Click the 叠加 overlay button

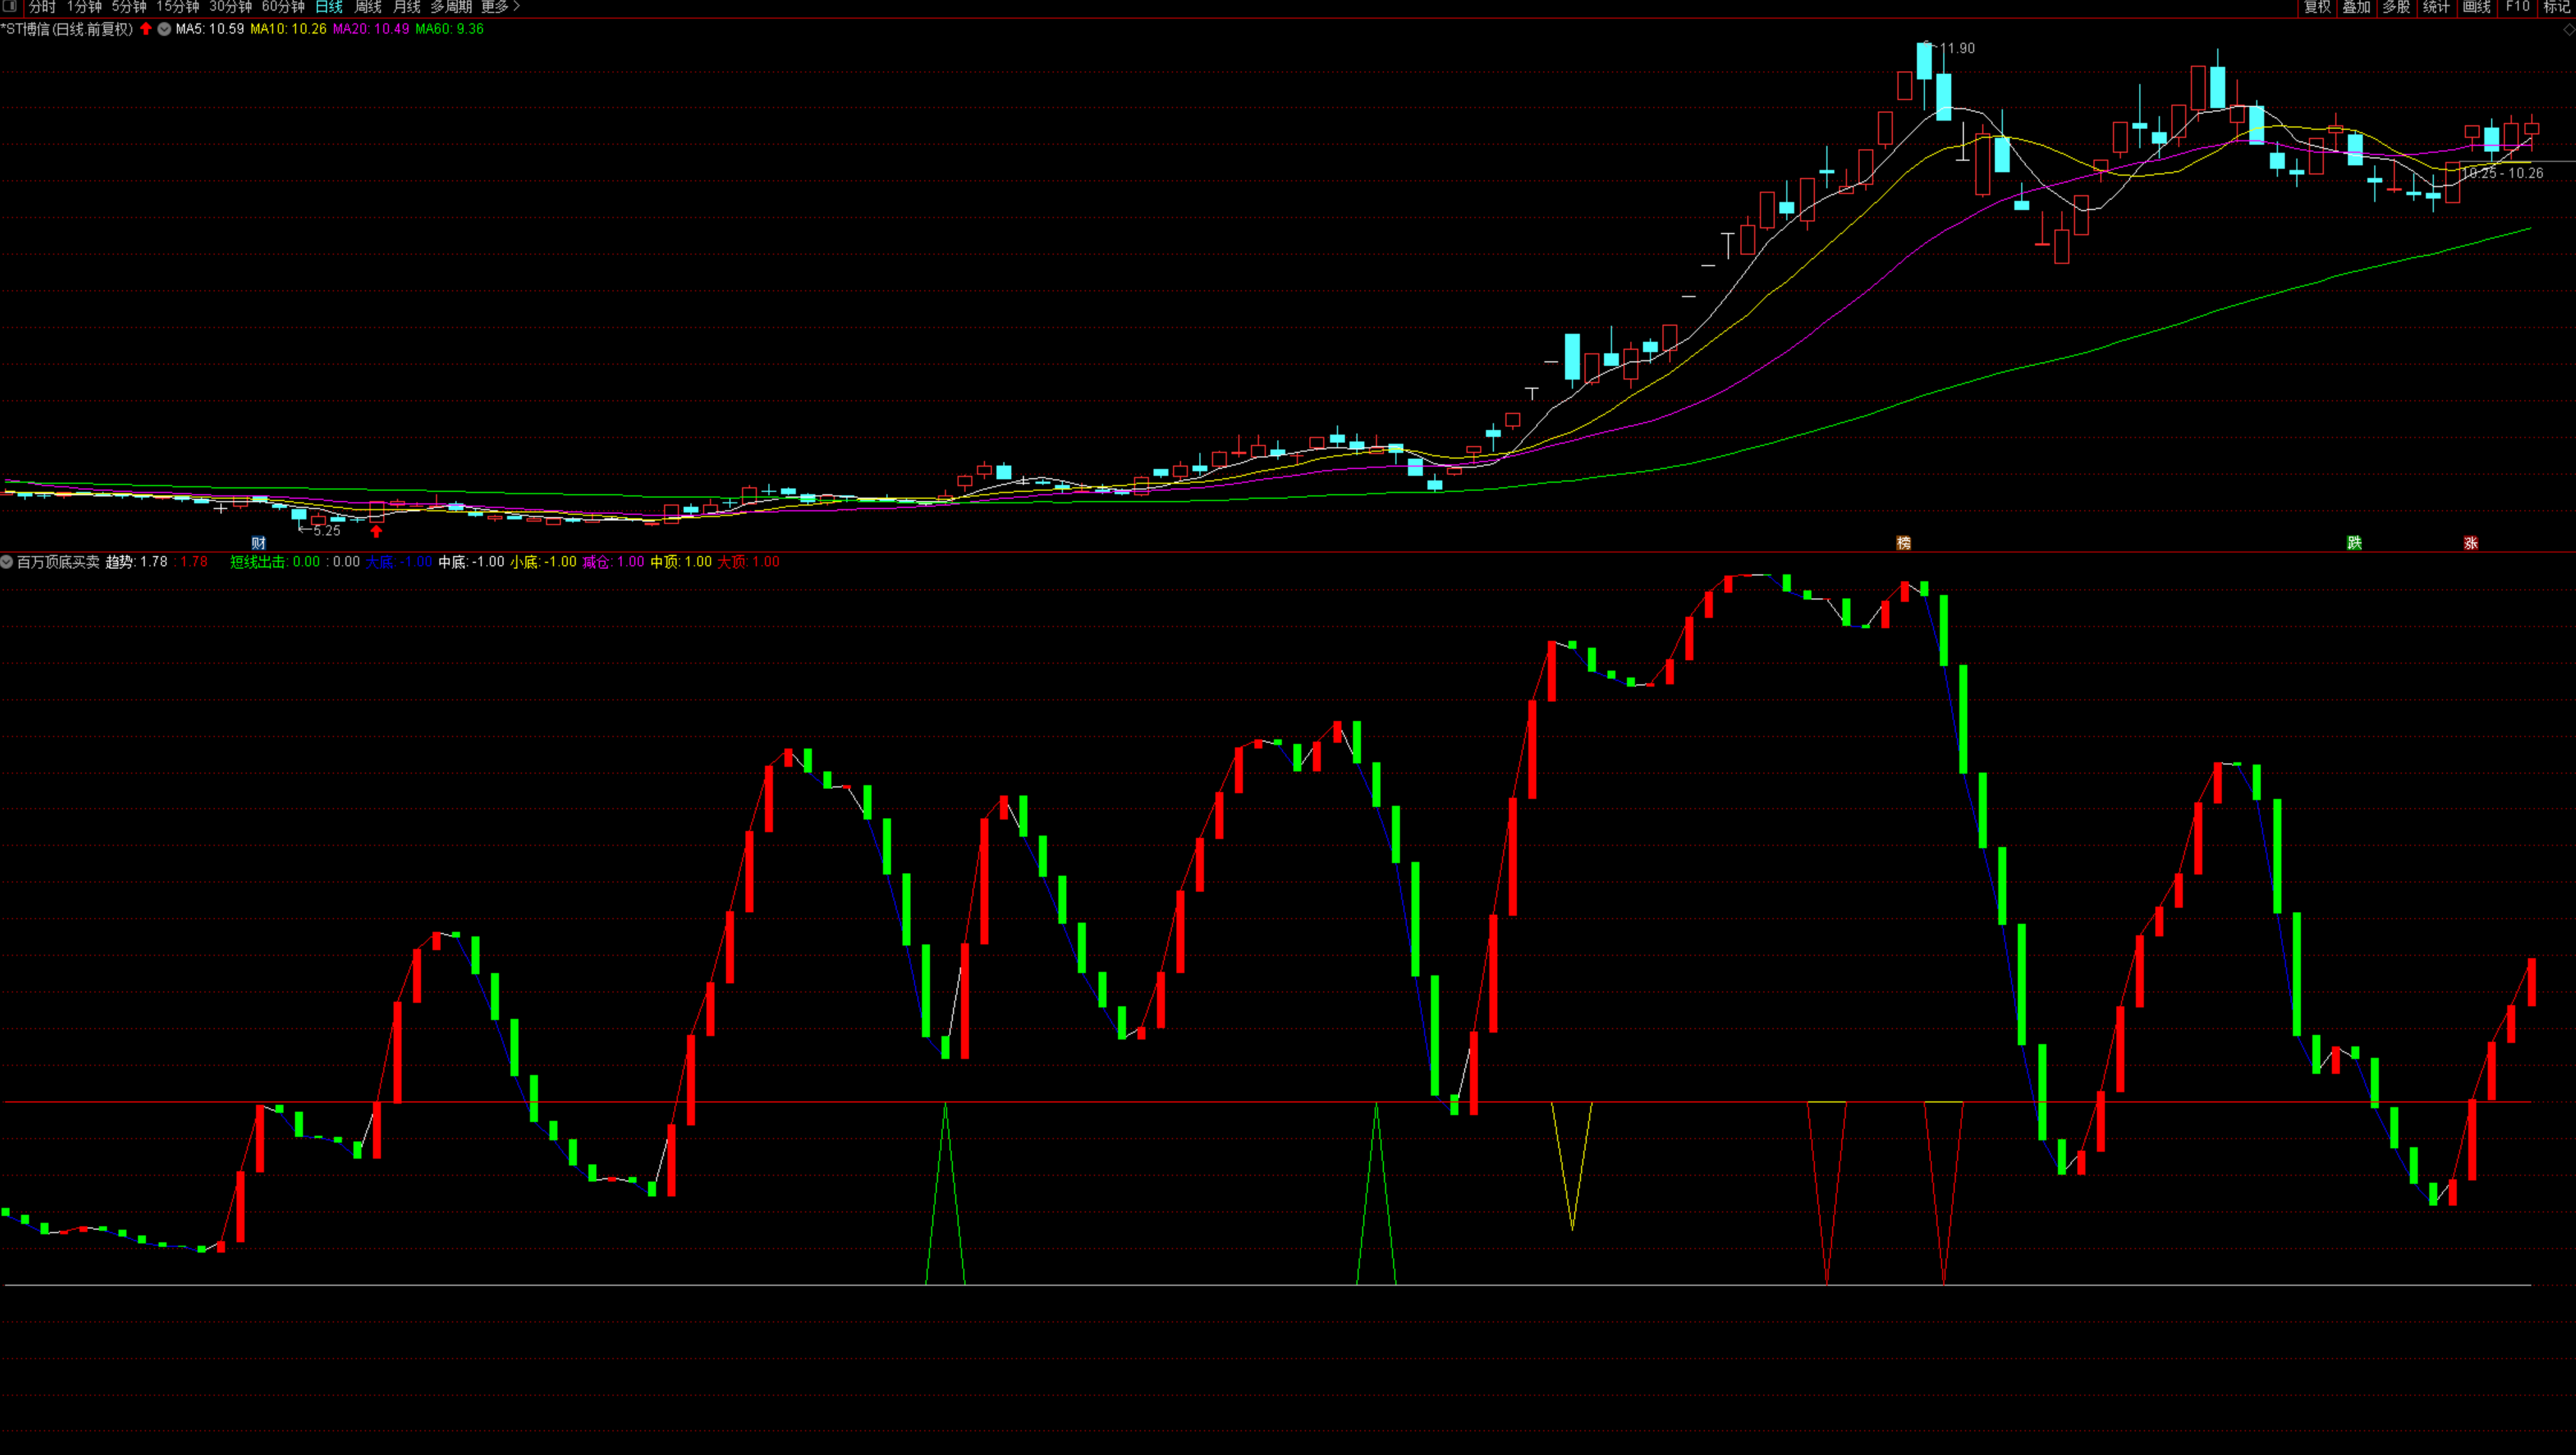(2357, 7)
